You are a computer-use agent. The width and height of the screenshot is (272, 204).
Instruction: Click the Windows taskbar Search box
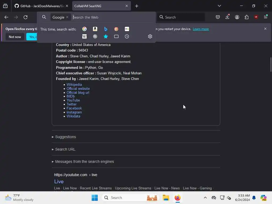(x=130, y=198)
